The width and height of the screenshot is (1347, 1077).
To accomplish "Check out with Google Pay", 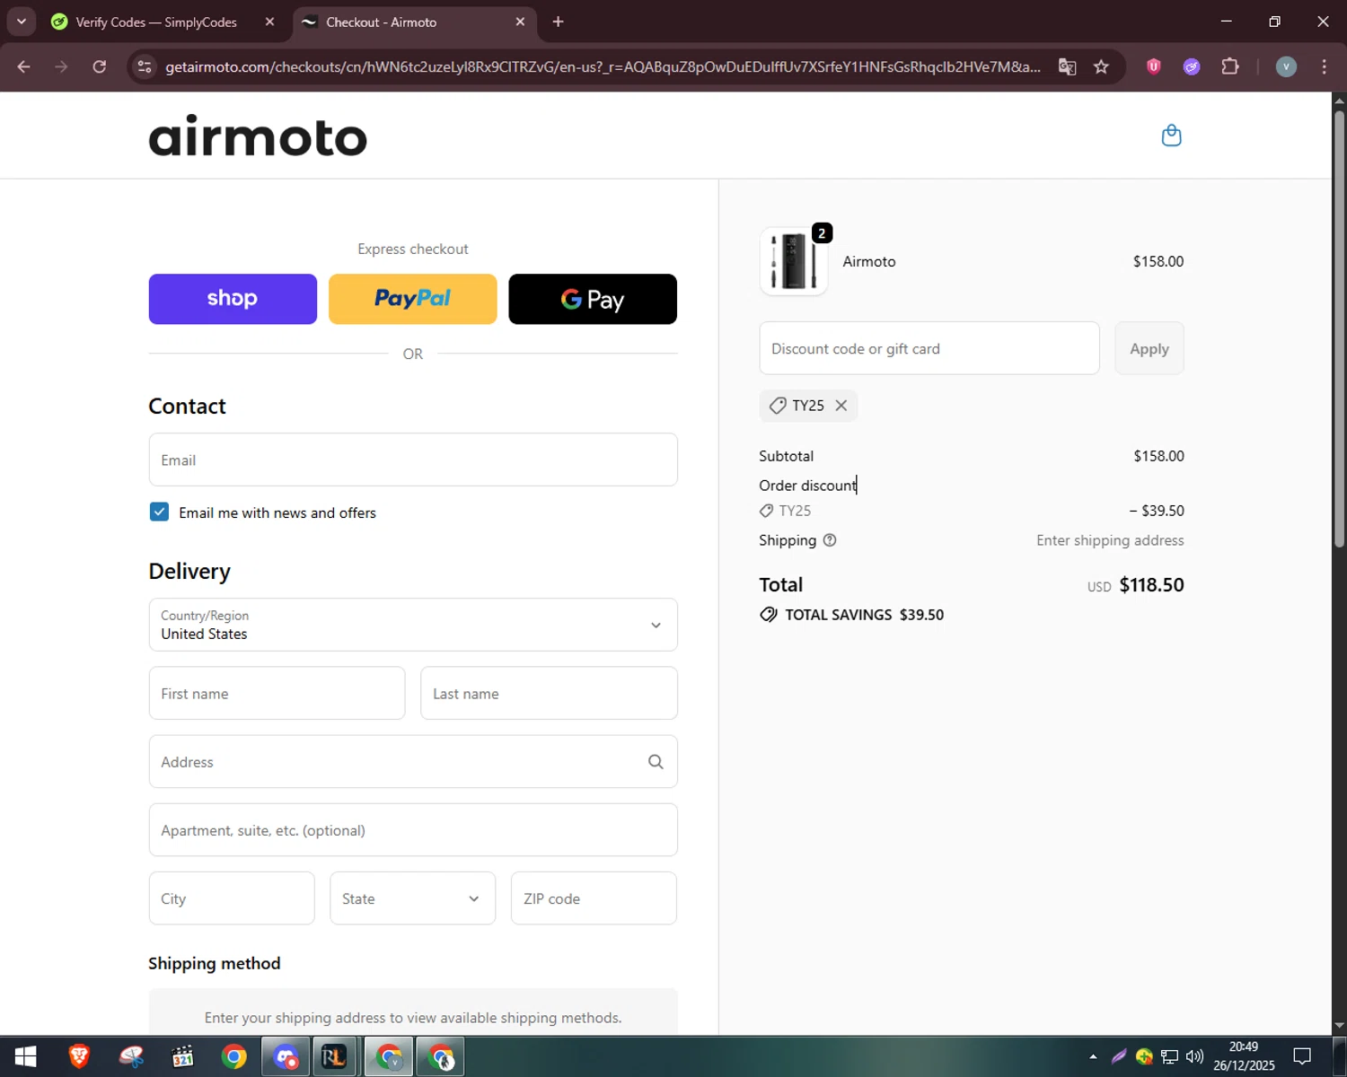I will pos(593,299).
